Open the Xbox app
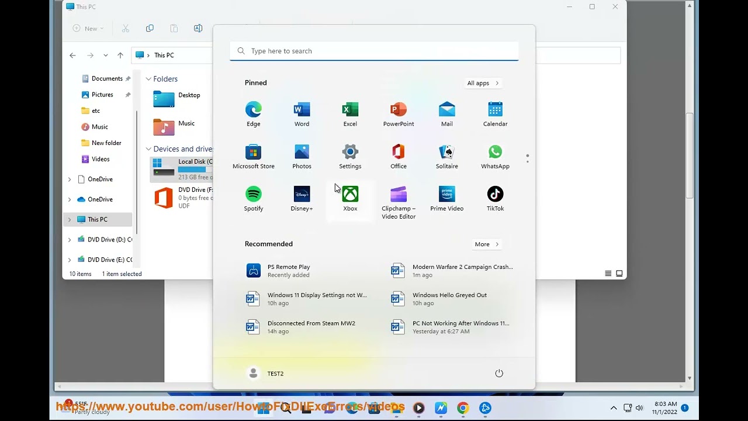 (350, 199)
